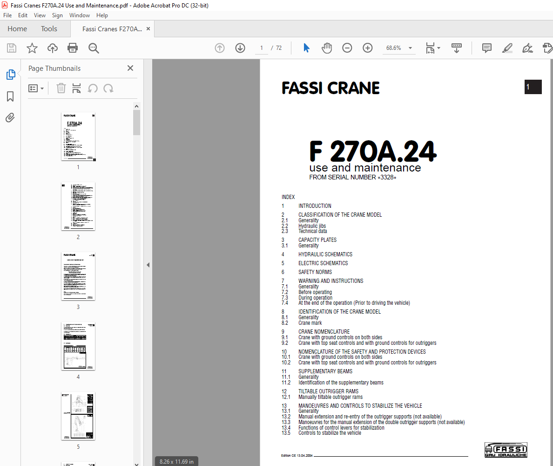Screen dimensions: 553x466
Task: Click the 68.6% zoom value field
Action: pos(394,48)
